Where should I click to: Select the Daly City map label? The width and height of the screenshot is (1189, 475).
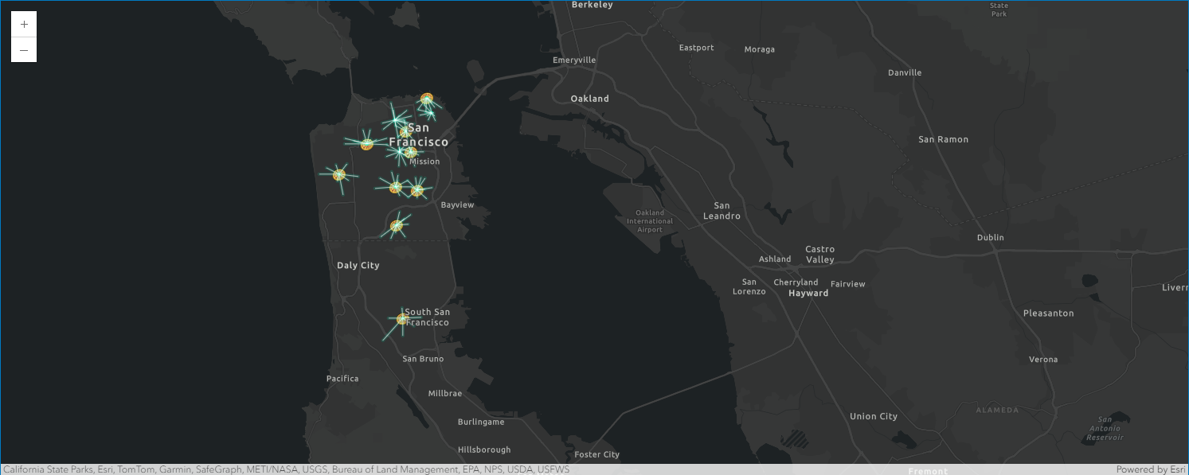tap(358, 266)
